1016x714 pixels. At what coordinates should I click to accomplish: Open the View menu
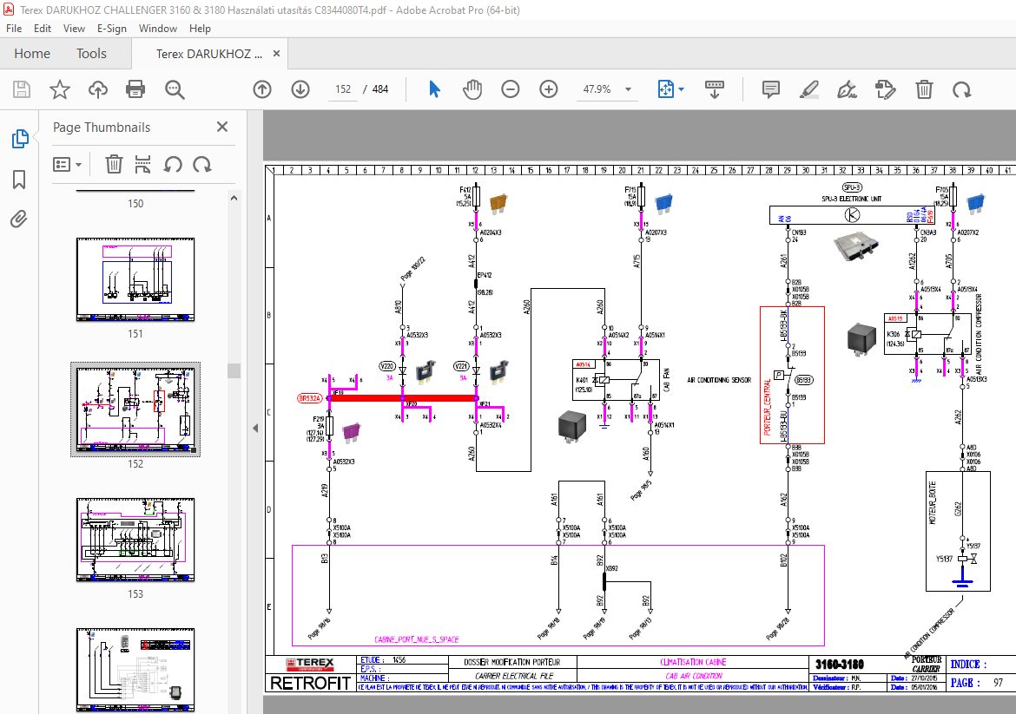(x=74, y=29)
